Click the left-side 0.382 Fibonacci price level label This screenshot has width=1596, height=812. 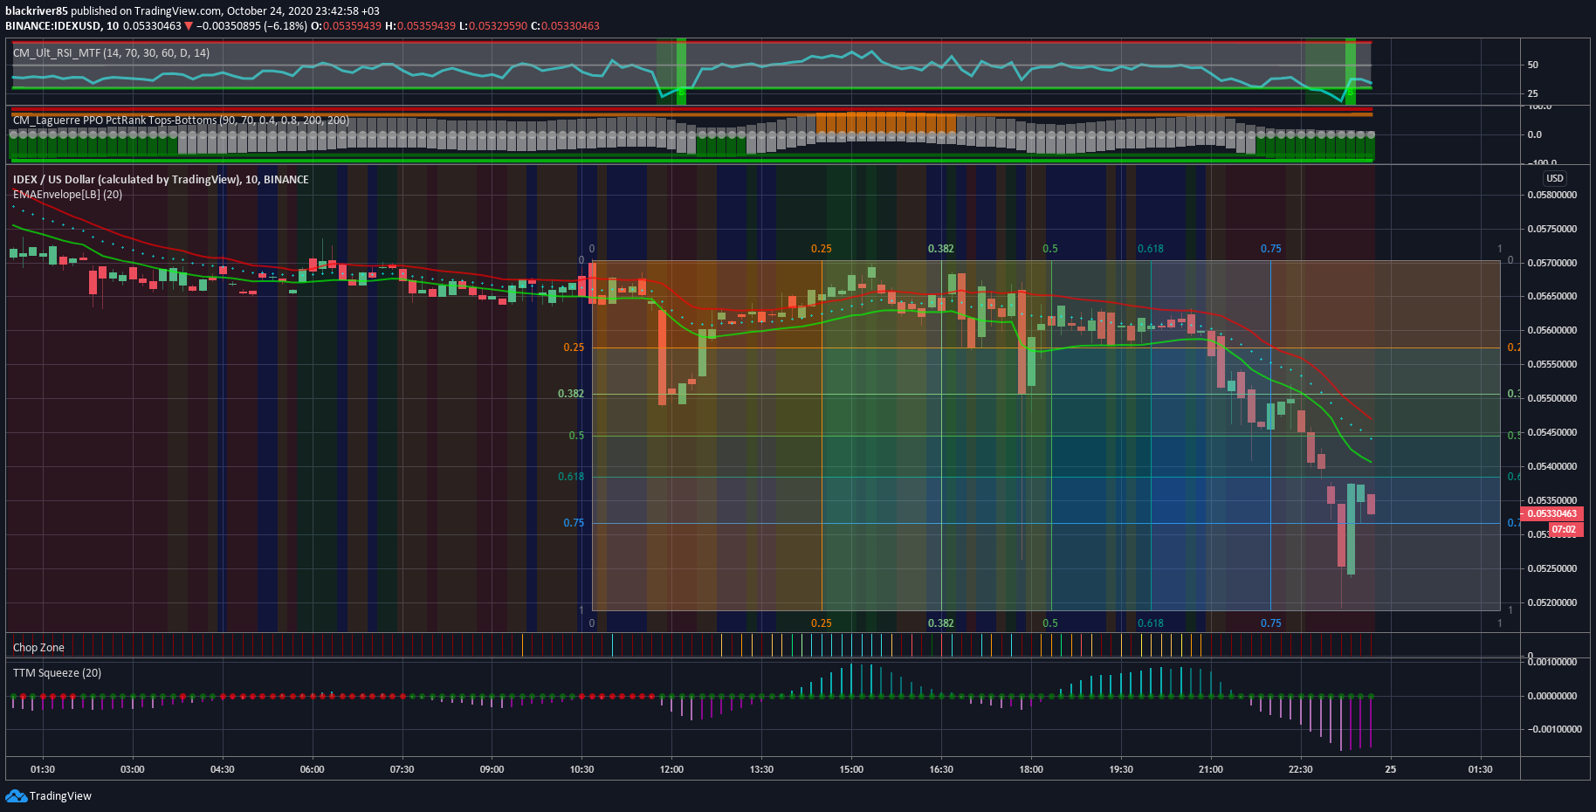click(x=571, y=394)
